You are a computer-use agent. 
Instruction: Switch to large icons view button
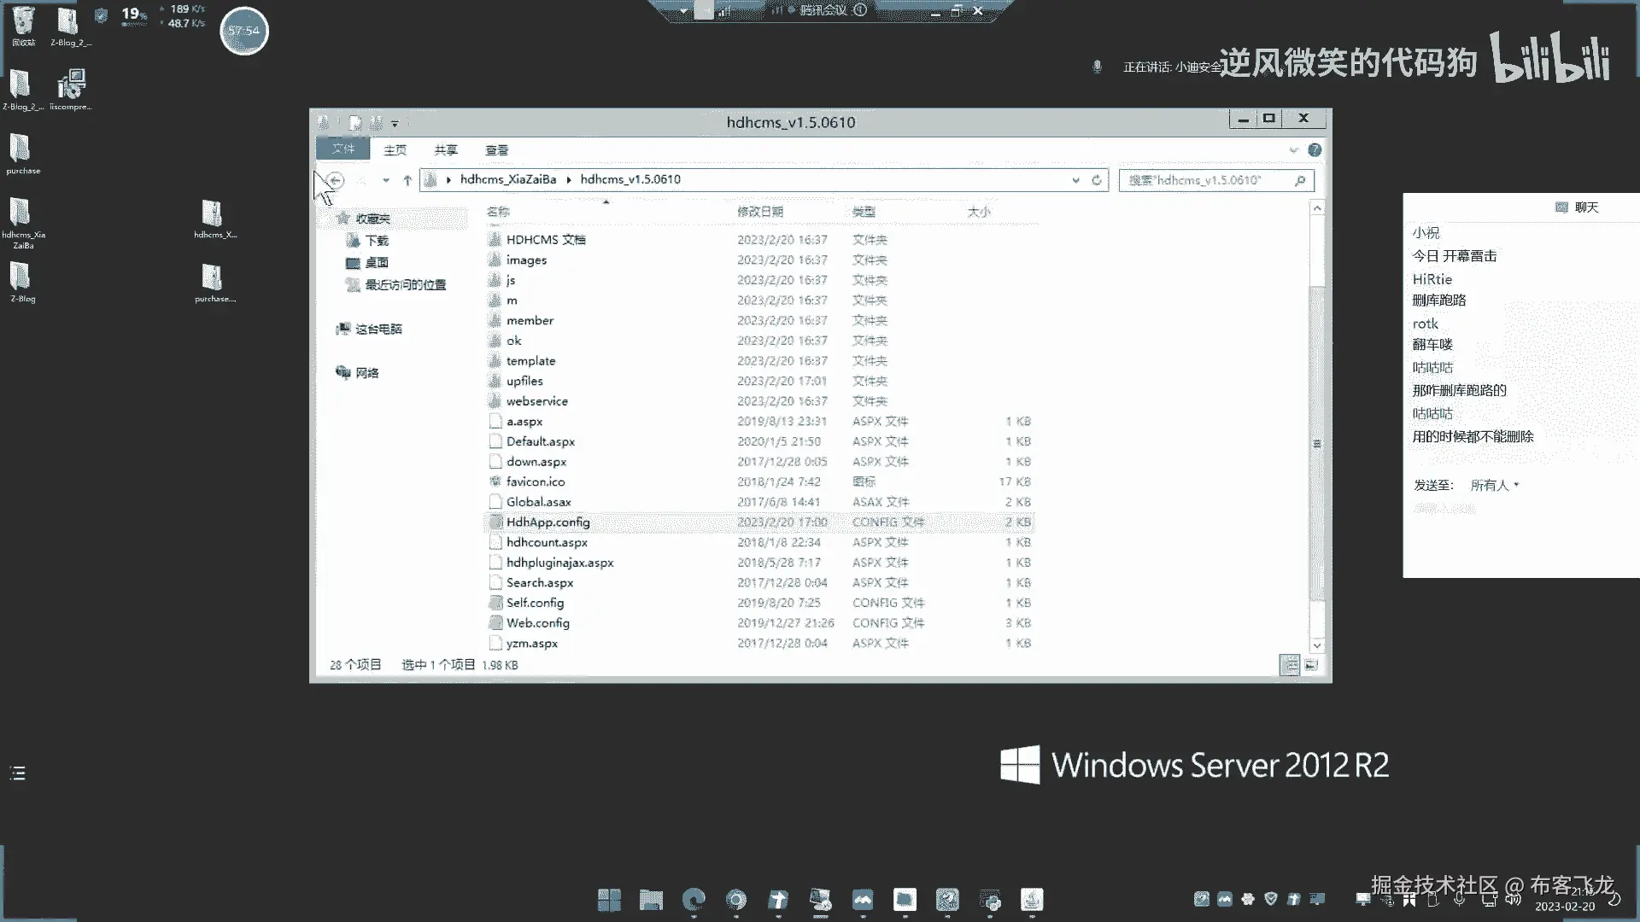coord(1311,665)
